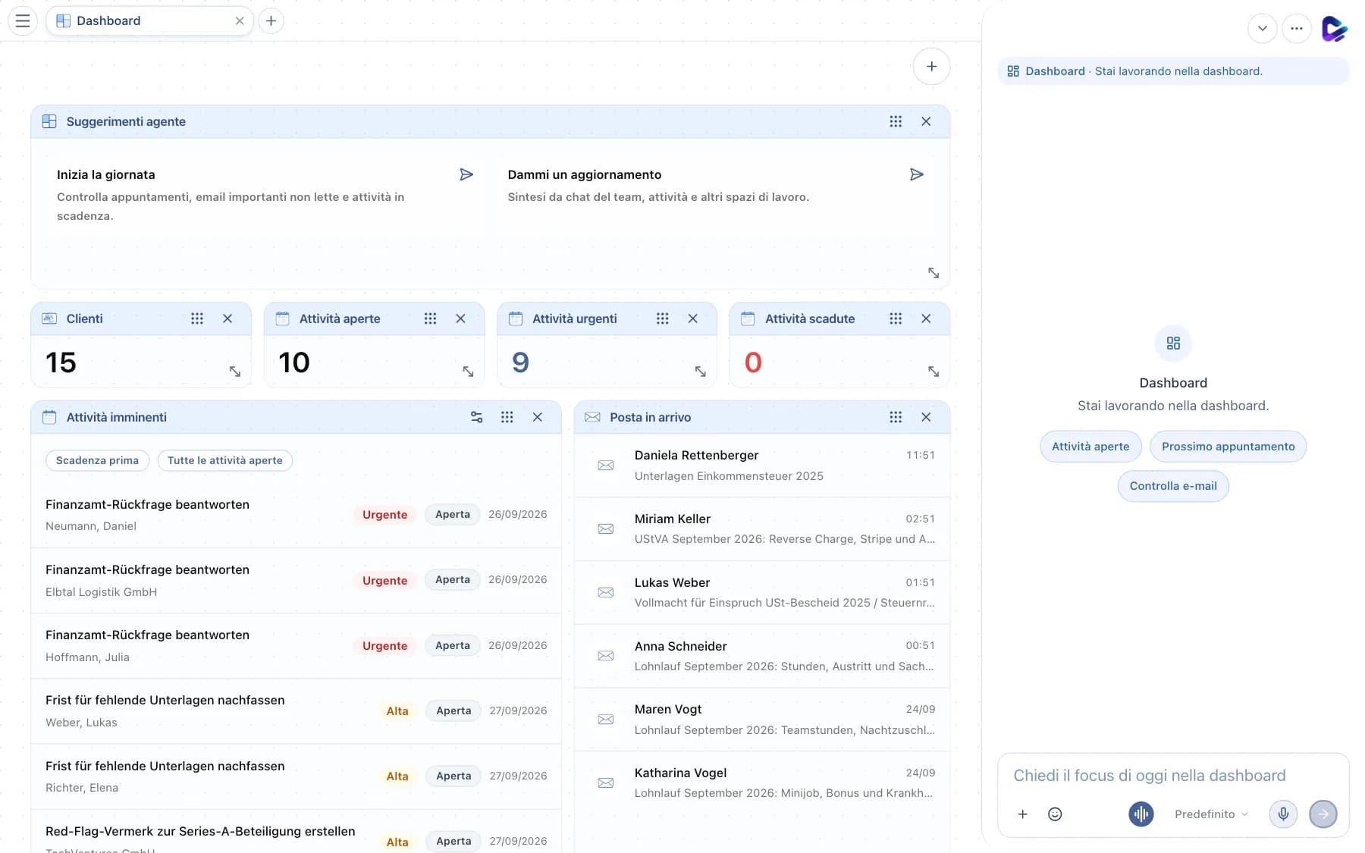Click the Attività imminenti drag handle

coord(507,417)
